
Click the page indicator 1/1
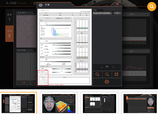107,67
